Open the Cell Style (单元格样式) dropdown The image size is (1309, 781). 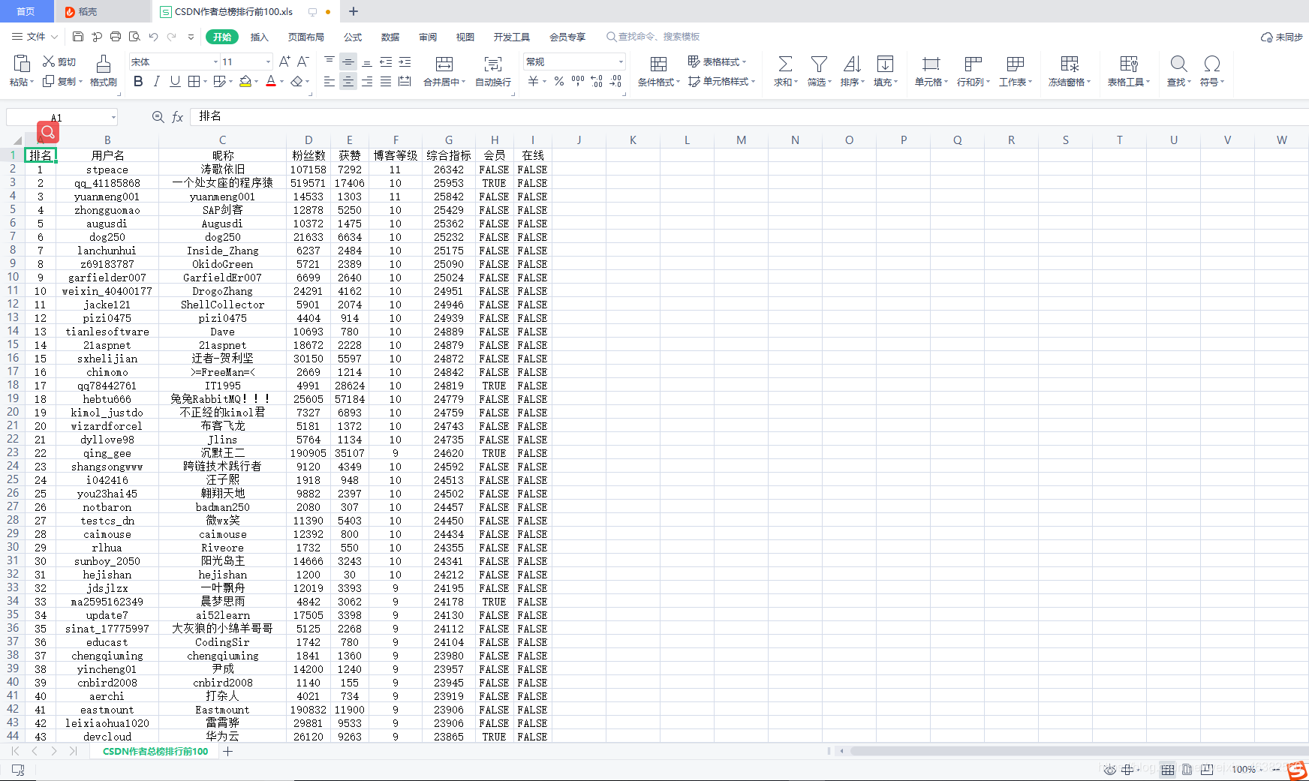(721, 81)
